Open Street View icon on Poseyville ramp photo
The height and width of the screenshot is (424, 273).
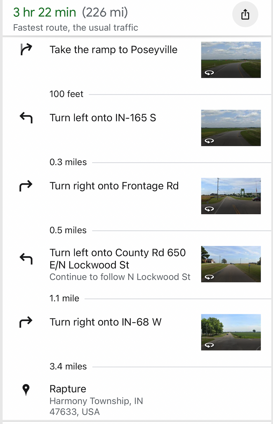(x=209, y=73)
